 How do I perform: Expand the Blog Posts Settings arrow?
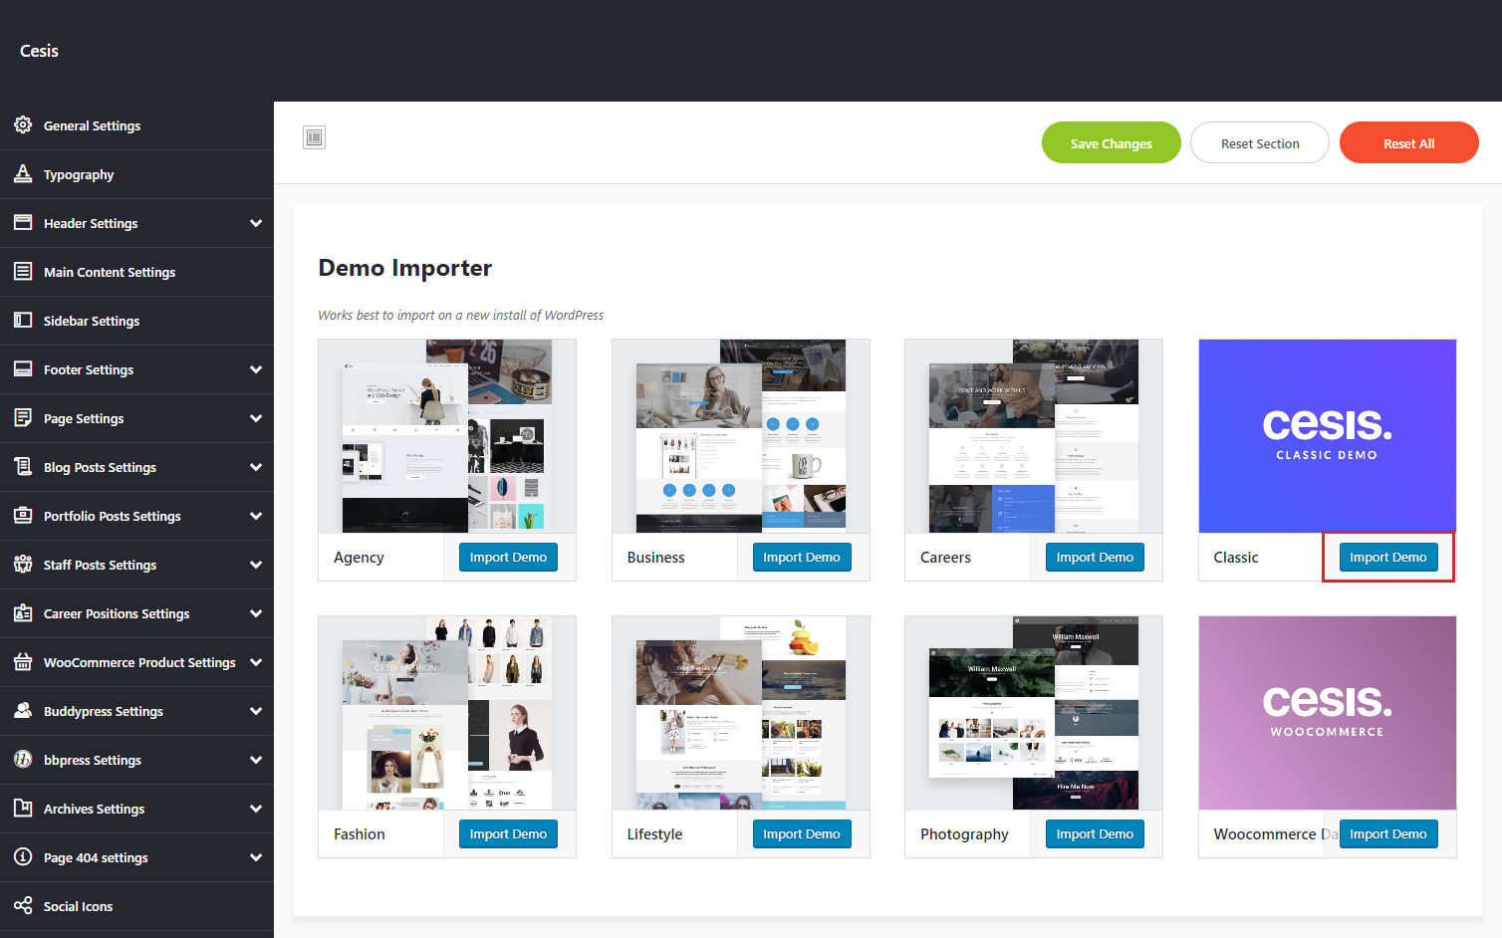click(x=256, y=467)
